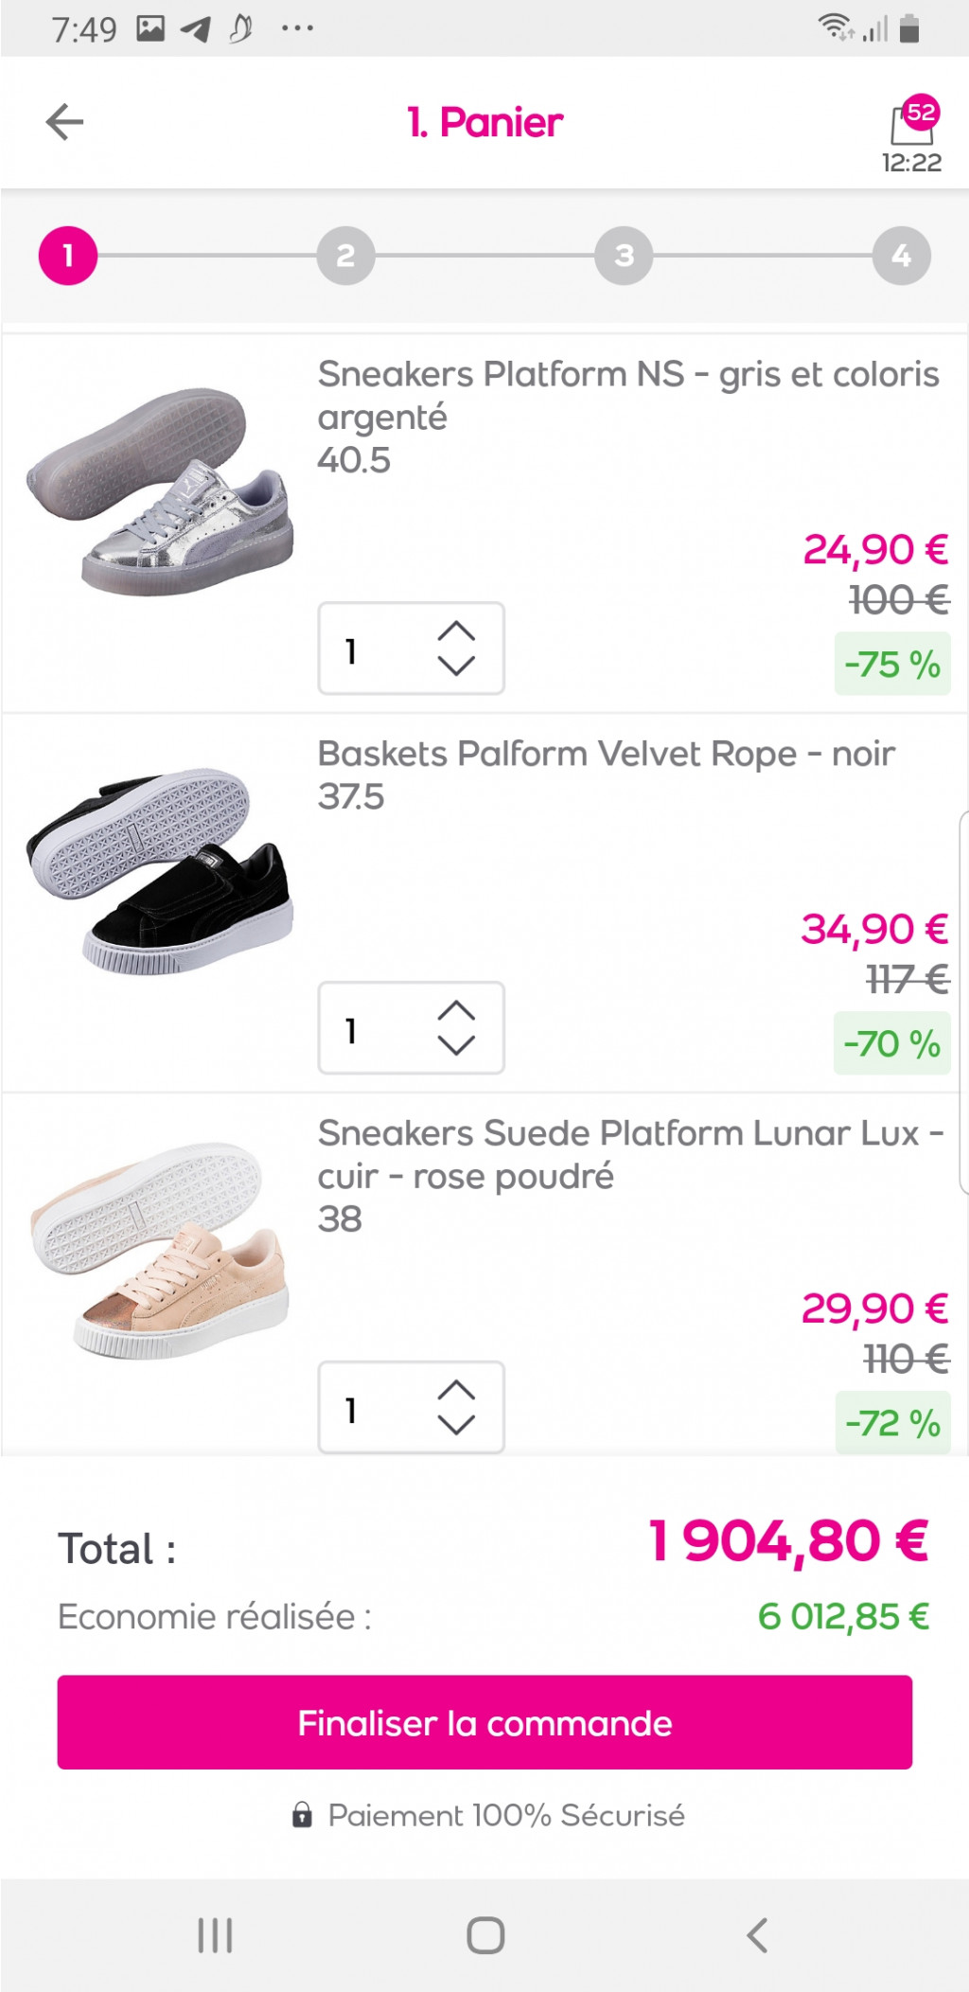Screen dimensions: 969x1992
Task: Select checkout step 4 circle
Action: 901,256
